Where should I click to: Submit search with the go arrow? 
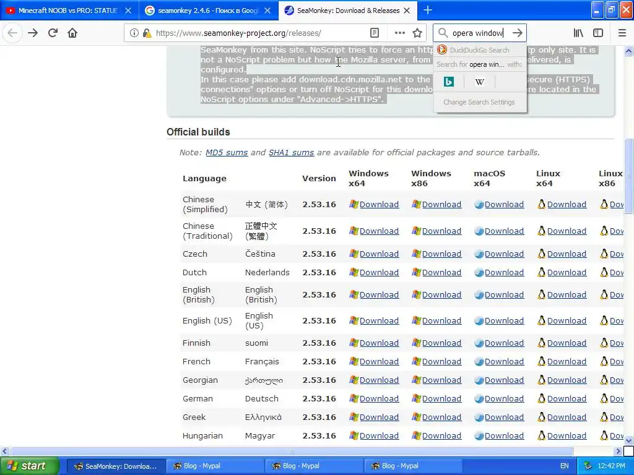(518, 33)
